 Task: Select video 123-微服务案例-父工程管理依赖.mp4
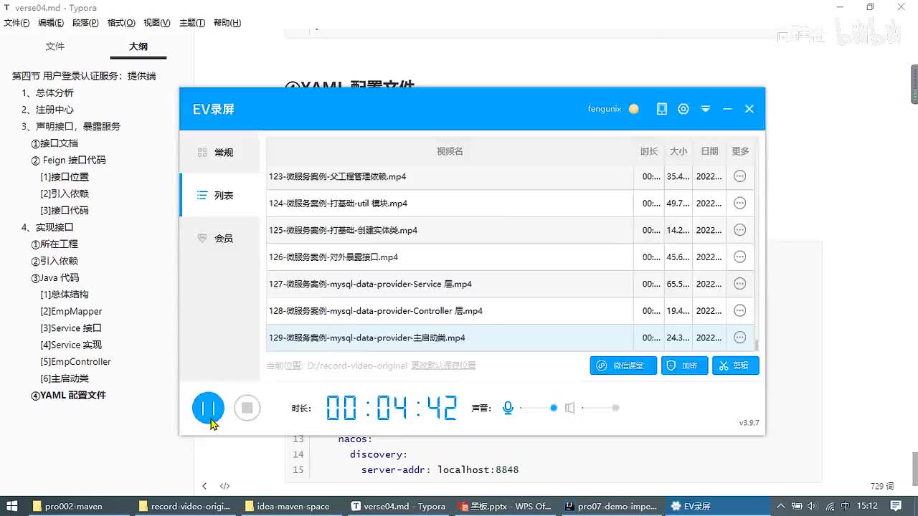click(x=510, y=176)
